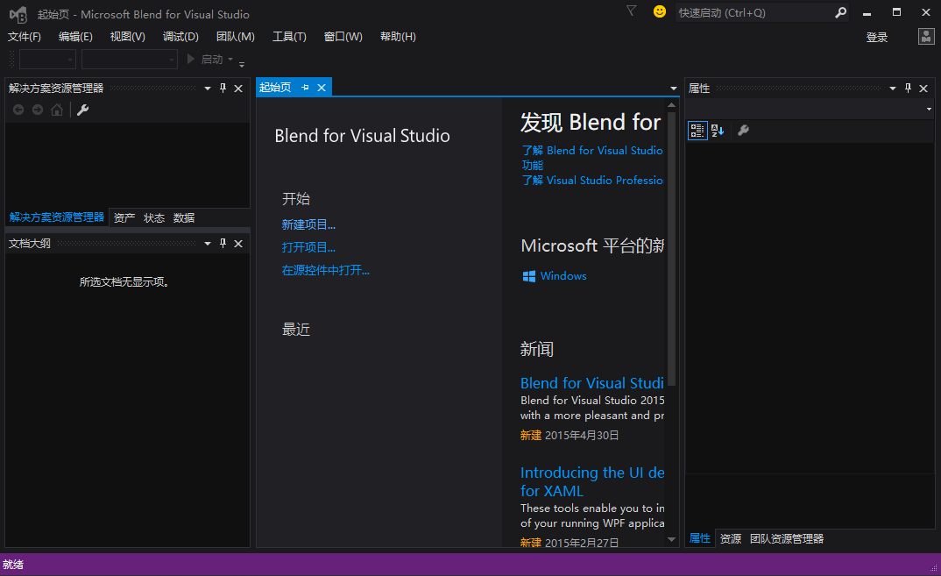Image resolution: width=941 pixels, height=576 pixels.
Task: Open the document tabs overflow dropdown arrow
Action: (x=674, y=89)
